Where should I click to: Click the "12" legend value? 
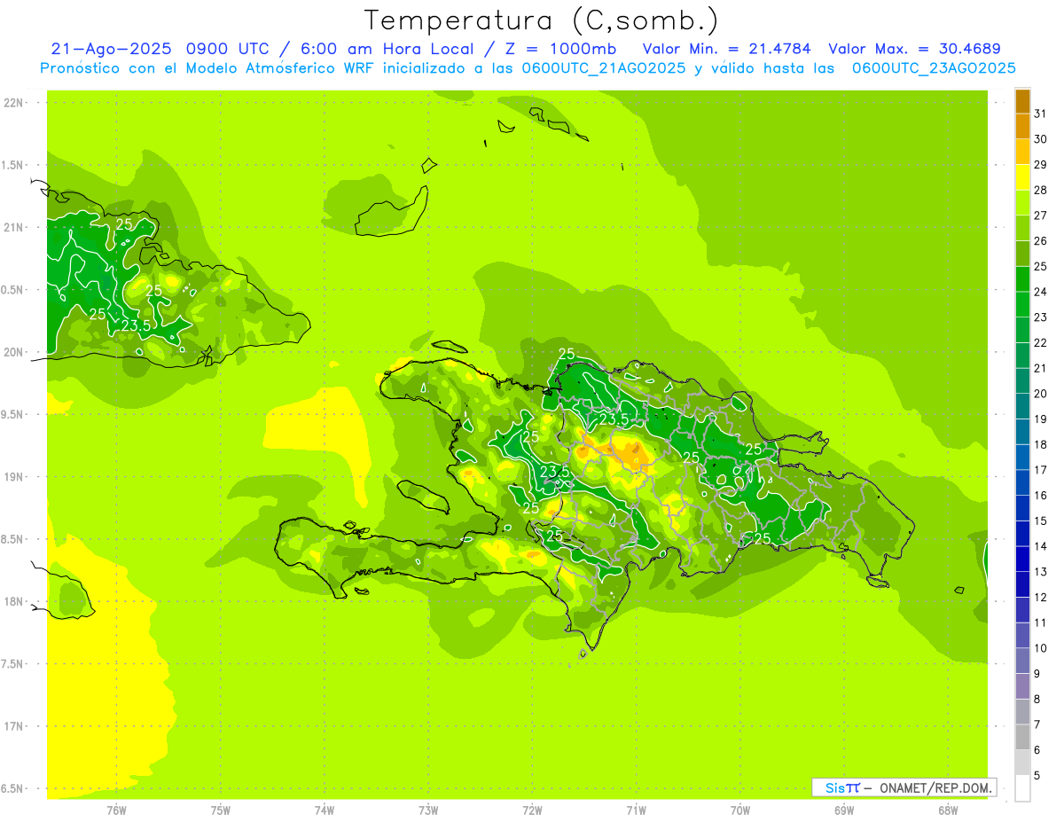pyautogui.click(x=1040, y=598)
